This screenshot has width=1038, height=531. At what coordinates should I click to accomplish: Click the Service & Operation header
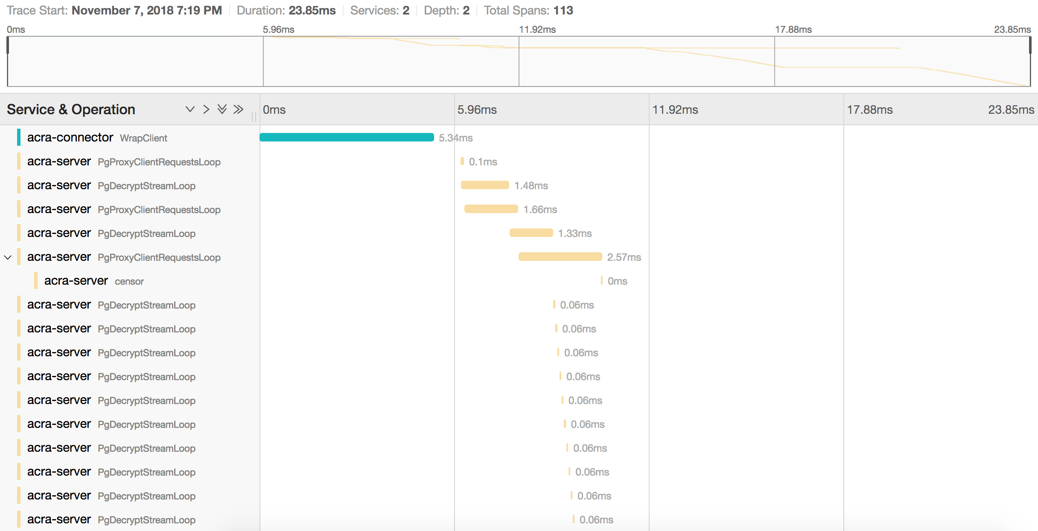[x=71, y=110]
